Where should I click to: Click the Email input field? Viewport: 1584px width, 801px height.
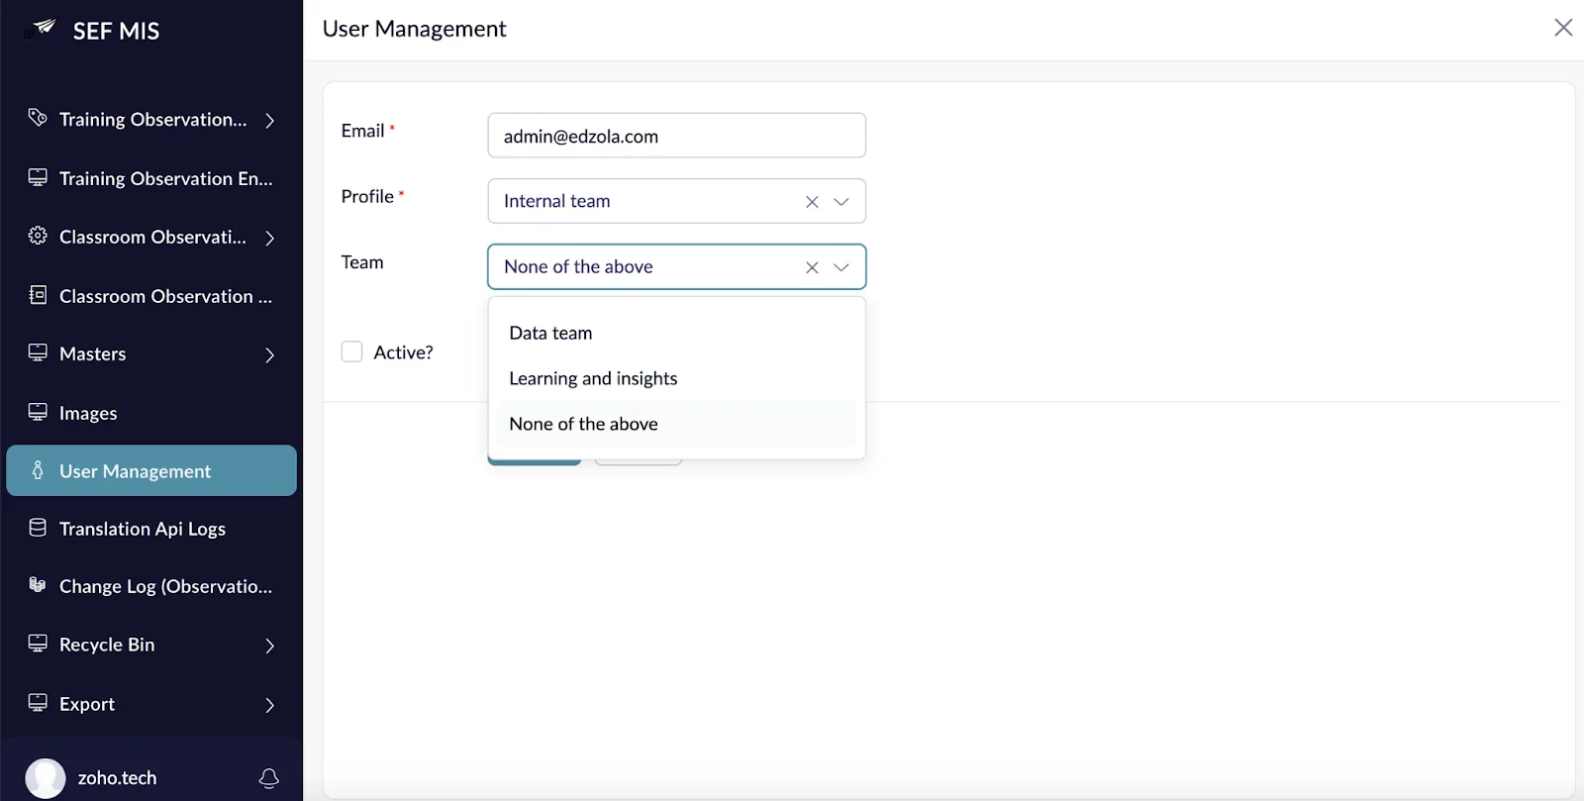(x=677, y=136)
